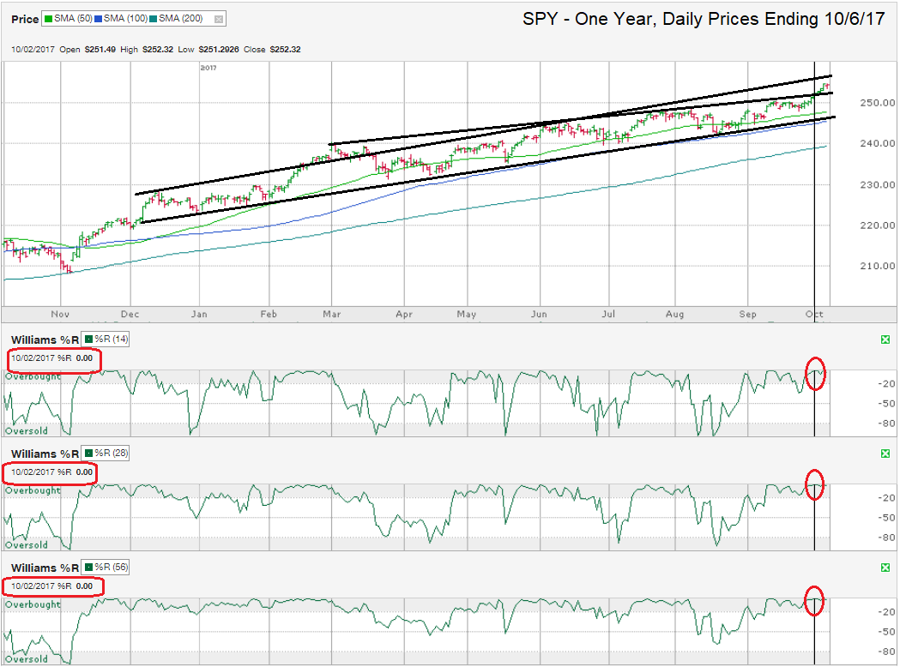The image size is (900, 667).
Task: Click the Low price value $251.2926
Action: (219, 50)
